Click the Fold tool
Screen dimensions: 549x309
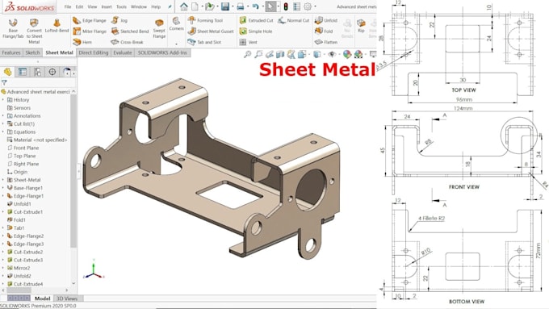[x=324, y=31]
